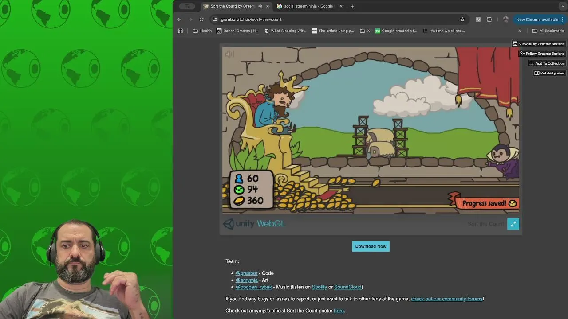Click Related games
The image size is (568, 319).
click(x=549, y=73)
